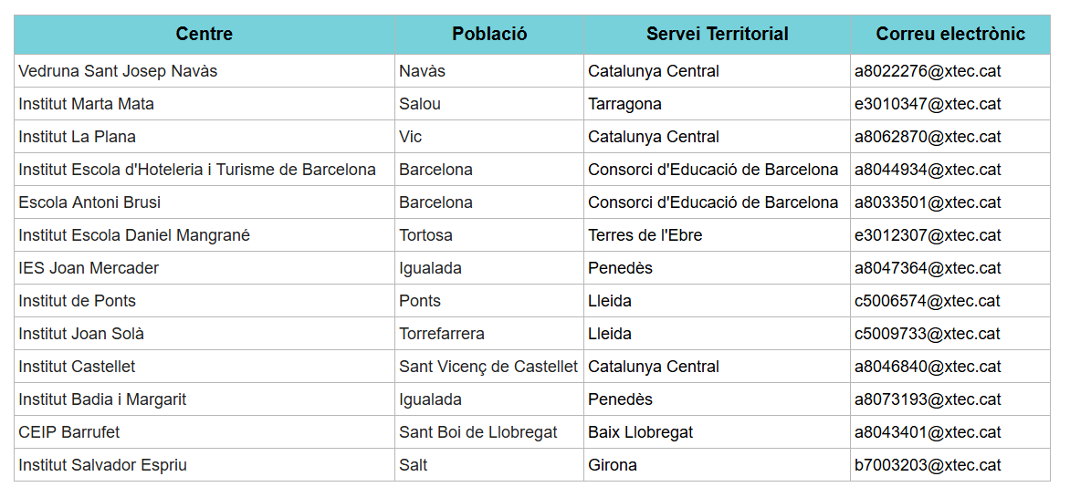Click the Servei Territorial column header
This screenshot has height=487, width=1070.
717,35
